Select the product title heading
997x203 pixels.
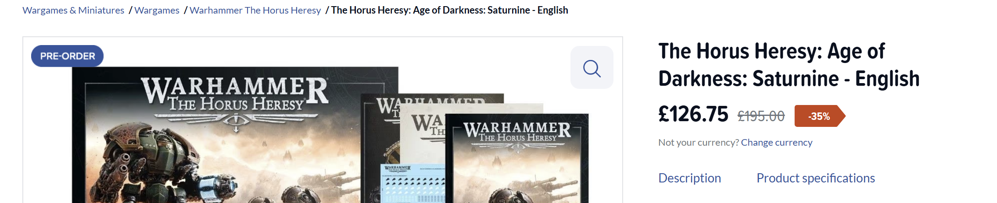[789, 65]
